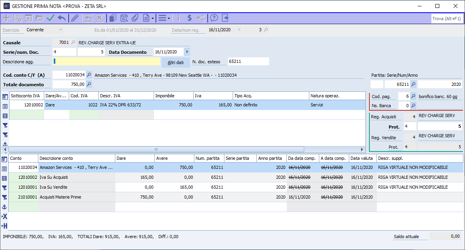
Task: Click the dollar sign toolbar icon
Action: [x=189, y=18]
